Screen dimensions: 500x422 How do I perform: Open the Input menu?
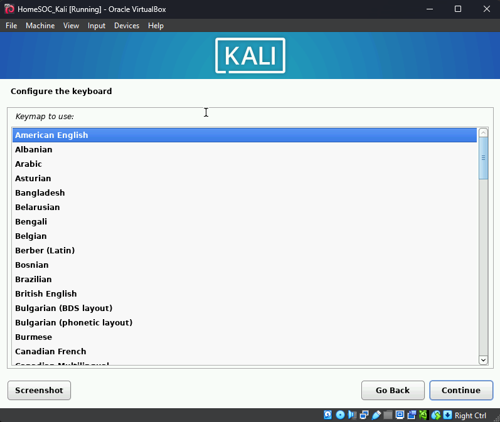click(x=97, y=26)
